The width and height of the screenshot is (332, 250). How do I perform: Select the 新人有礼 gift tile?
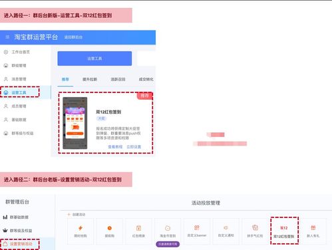point(313,231)
